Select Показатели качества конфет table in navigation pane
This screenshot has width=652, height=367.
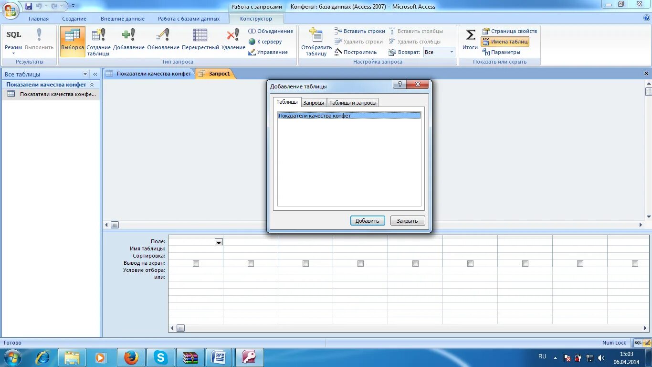click(52, 94)
